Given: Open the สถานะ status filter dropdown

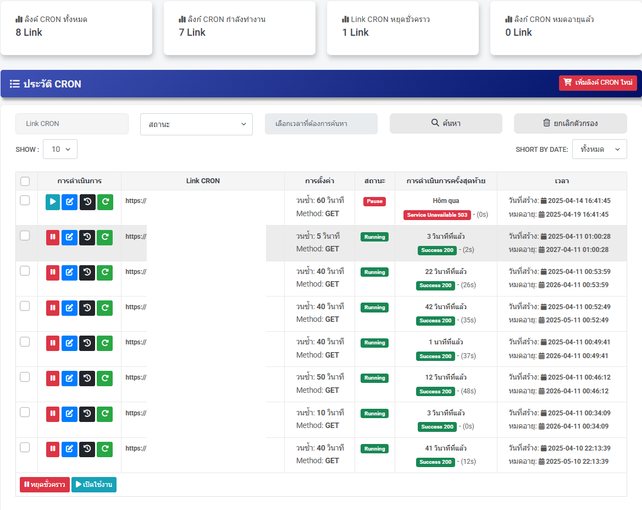Looking at the screenshot, I should point(196,124).
